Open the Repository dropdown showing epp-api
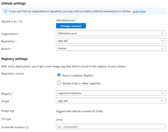Viewport: 168px width, 132px height. [x=111, y=41]
